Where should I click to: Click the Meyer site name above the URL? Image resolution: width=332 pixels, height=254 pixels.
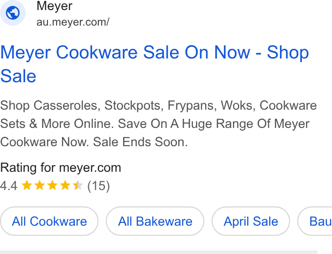(54, 6)
